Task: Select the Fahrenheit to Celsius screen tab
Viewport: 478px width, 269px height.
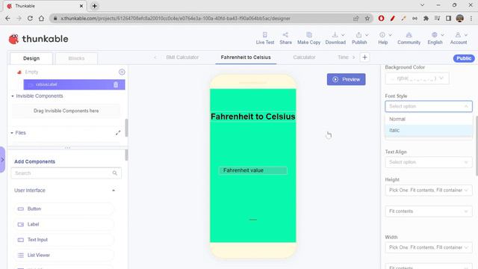Action: pos(246,58)
